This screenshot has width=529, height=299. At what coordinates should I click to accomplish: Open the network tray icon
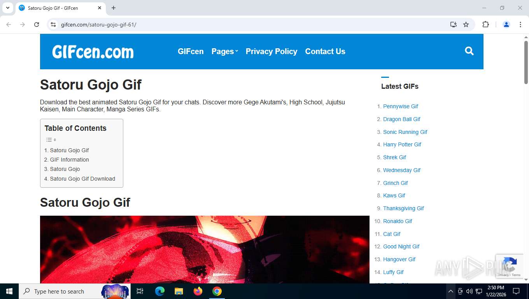coord(479,291)
